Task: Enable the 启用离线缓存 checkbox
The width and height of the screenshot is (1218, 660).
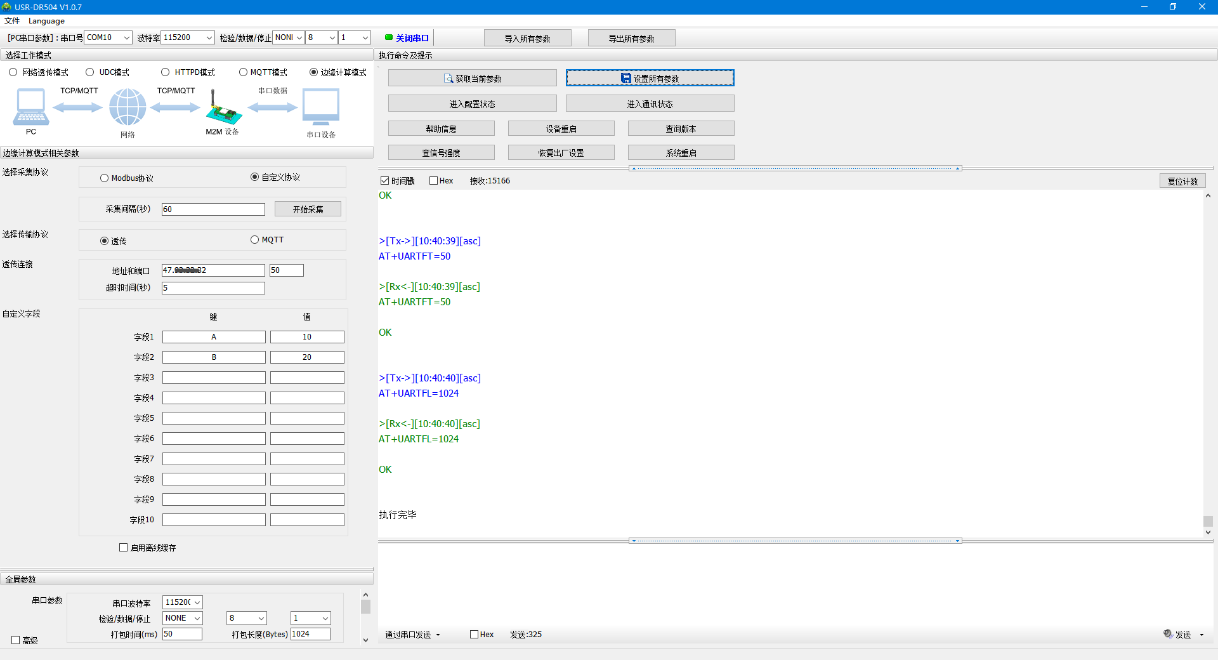Action: [124, 547]
